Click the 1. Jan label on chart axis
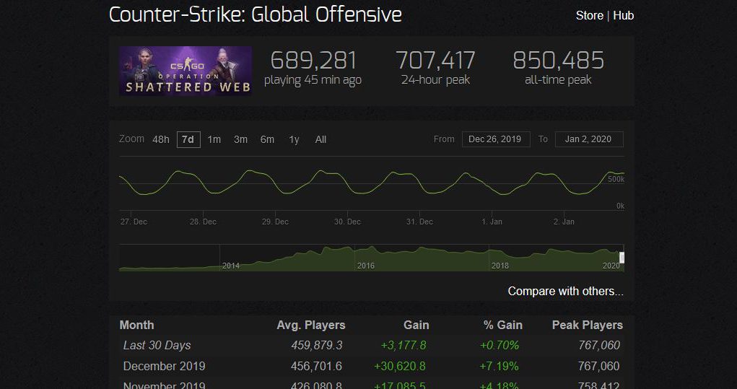 point(492,222)
